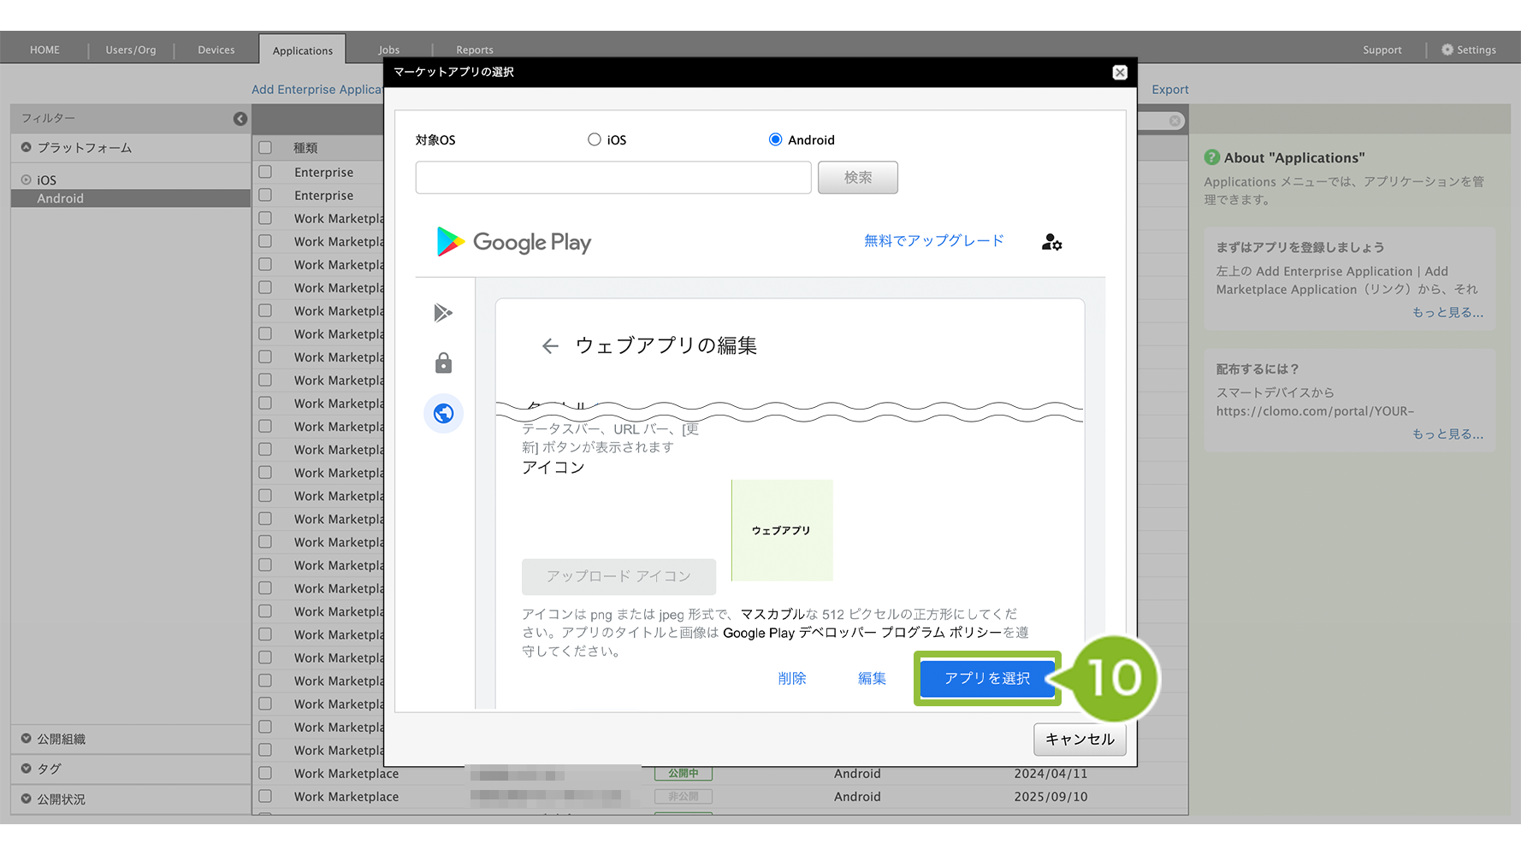Select the iOS radio button
The height and width of the screenshot is (855, 1521).
[x=595, y=139]
